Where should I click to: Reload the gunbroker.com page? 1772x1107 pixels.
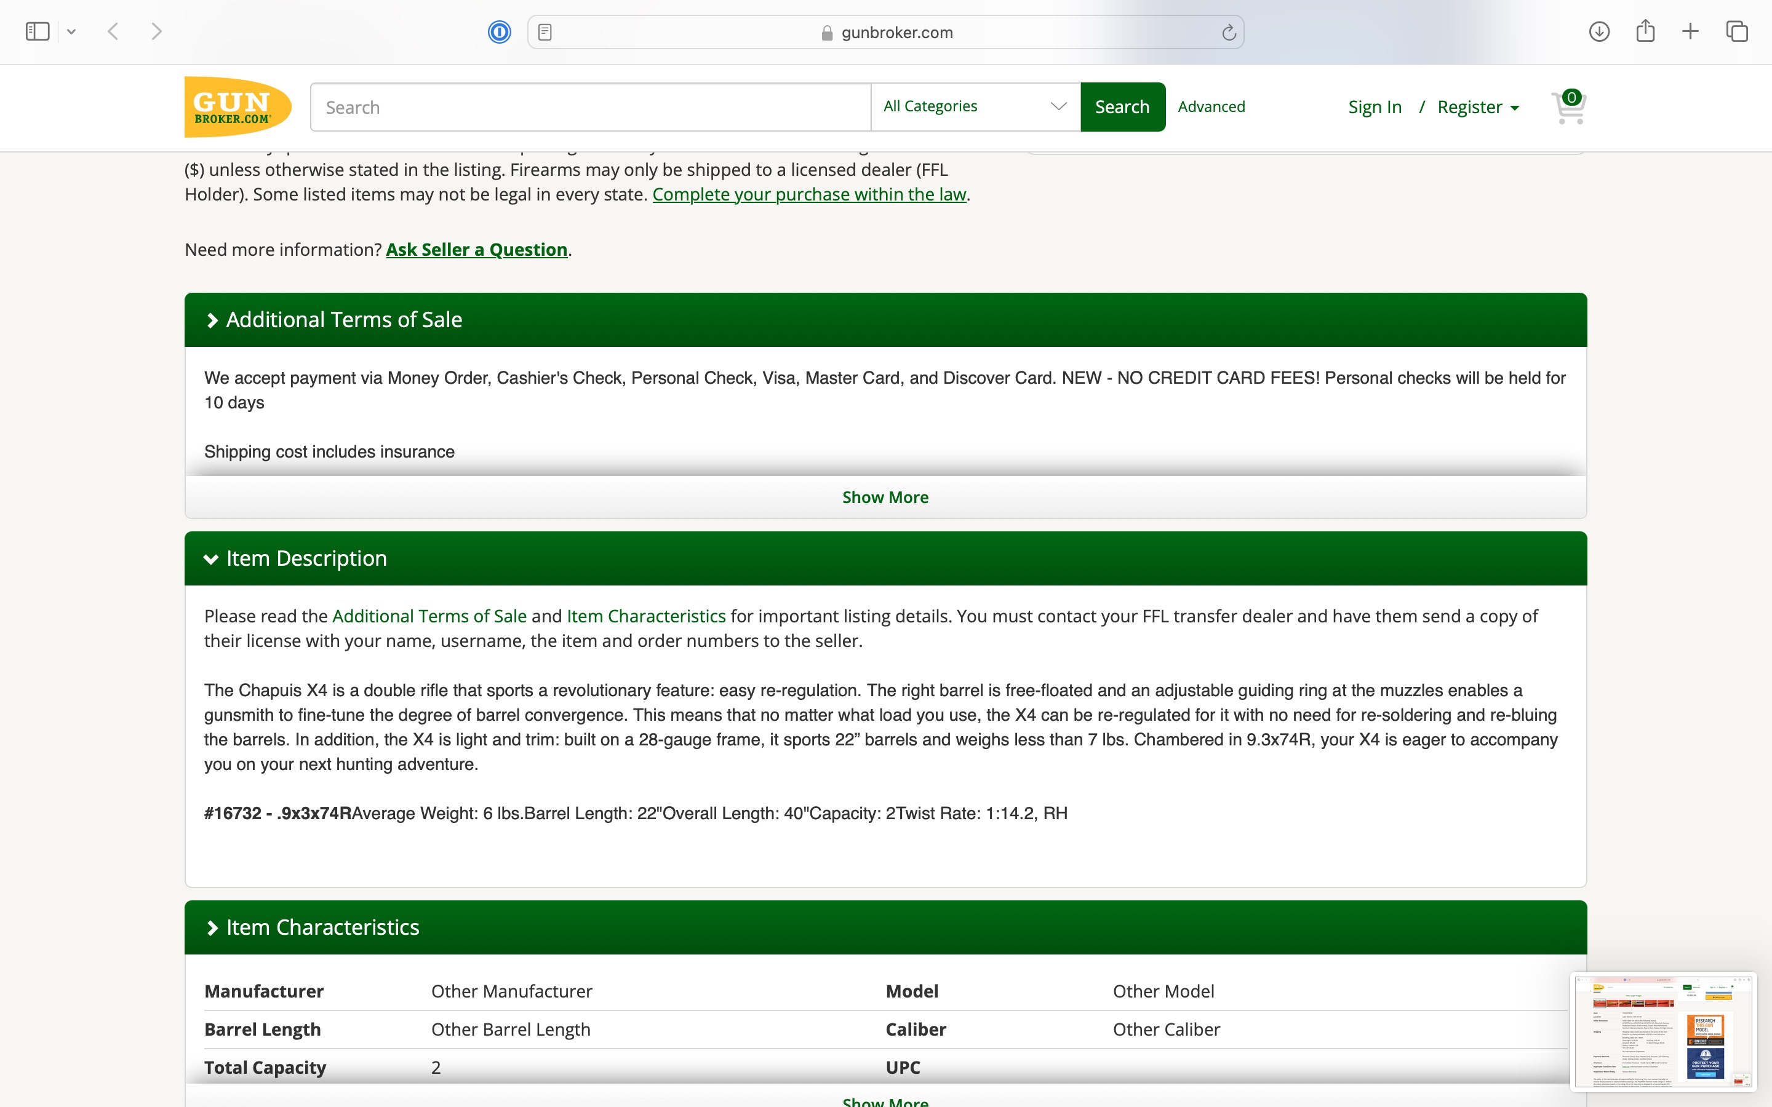tap(1229, 32)
